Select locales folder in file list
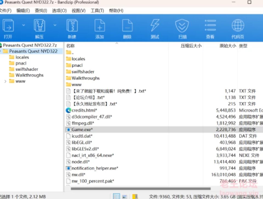This screenshot has height=199, width=263. coord(78,59)
